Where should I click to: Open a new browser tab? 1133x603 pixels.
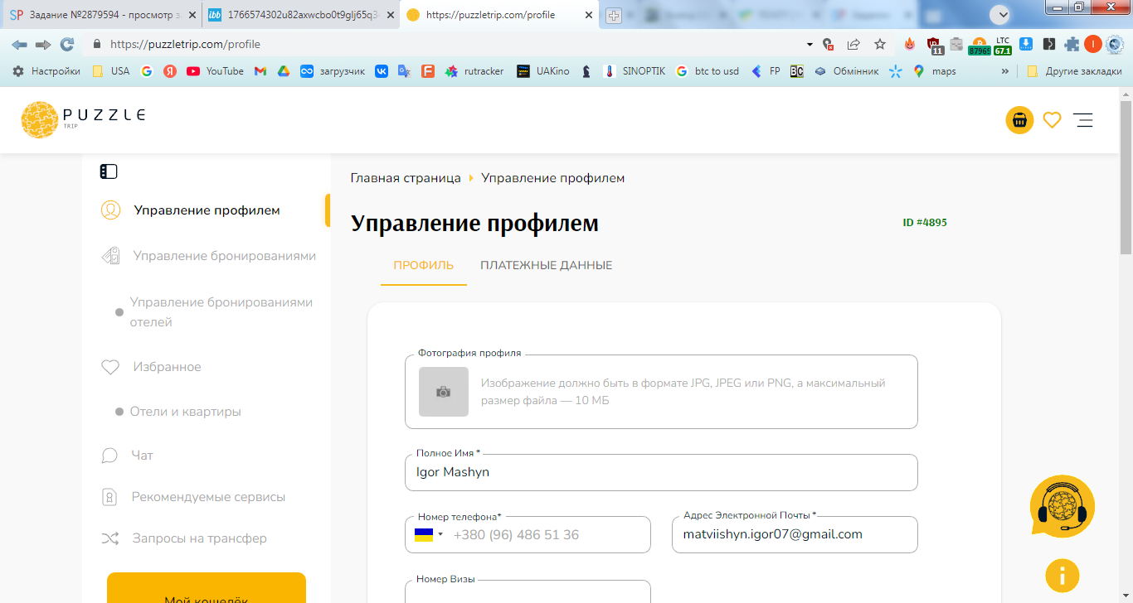[x=614, y=16]
